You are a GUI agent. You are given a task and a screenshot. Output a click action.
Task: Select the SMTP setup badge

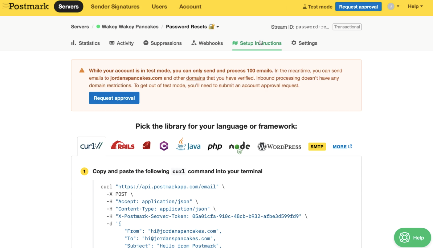(x=317, y=147)
